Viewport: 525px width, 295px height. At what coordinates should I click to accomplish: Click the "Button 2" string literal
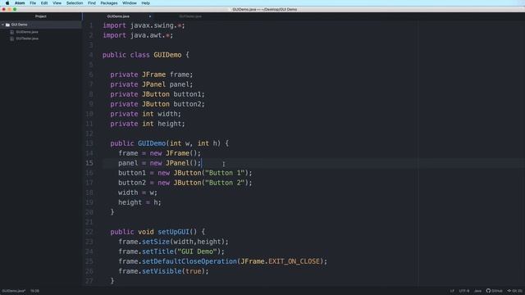225,183
